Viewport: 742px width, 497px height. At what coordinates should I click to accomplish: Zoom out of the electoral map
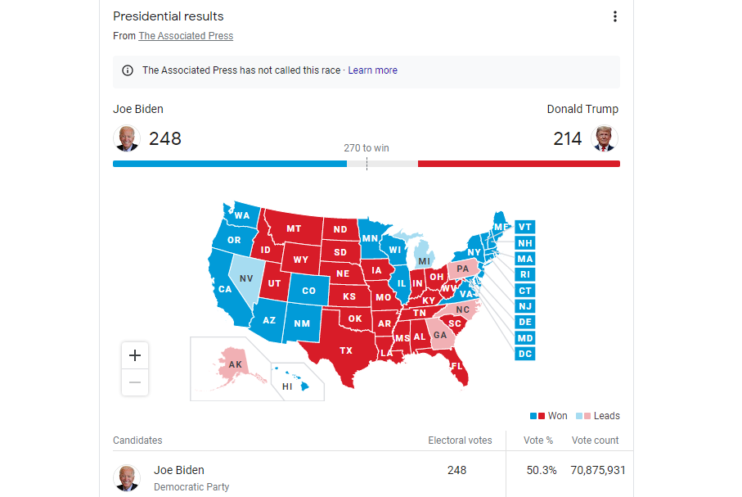click(135, 382)
